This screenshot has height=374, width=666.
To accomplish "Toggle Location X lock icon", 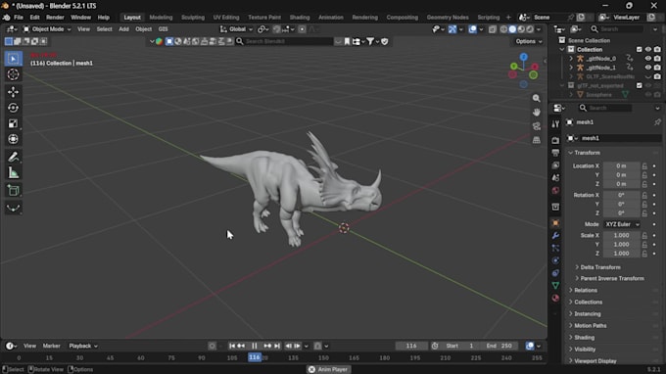I will click(x=644, y=166).
